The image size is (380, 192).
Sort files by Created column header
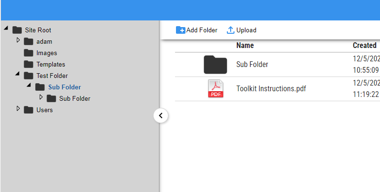[364, 46]
